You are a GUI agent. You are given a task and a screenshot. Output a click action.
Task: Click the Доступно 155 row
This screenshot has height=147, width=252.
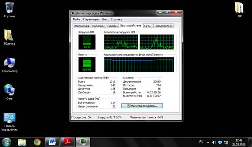[97, 89]
